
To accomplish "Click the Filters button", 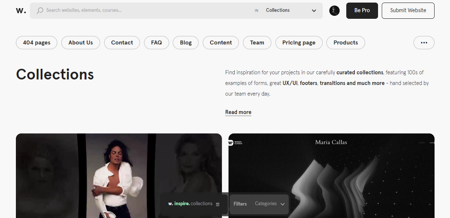I will [240, 204].
